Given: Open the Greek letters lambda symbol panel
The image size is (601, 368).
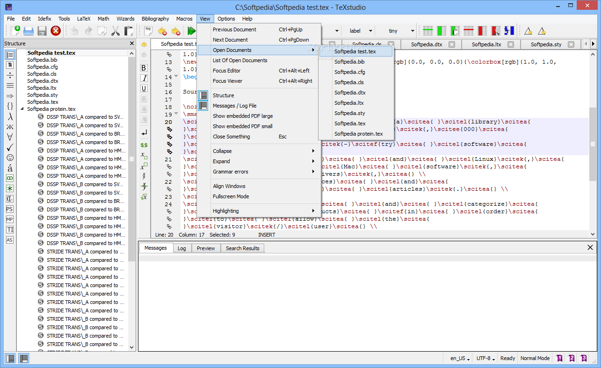Looking at the screenshot, I should tap(10, 116).
